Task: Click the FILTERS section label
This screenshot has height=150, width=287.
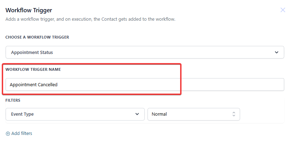Action: tap(13, 100)
